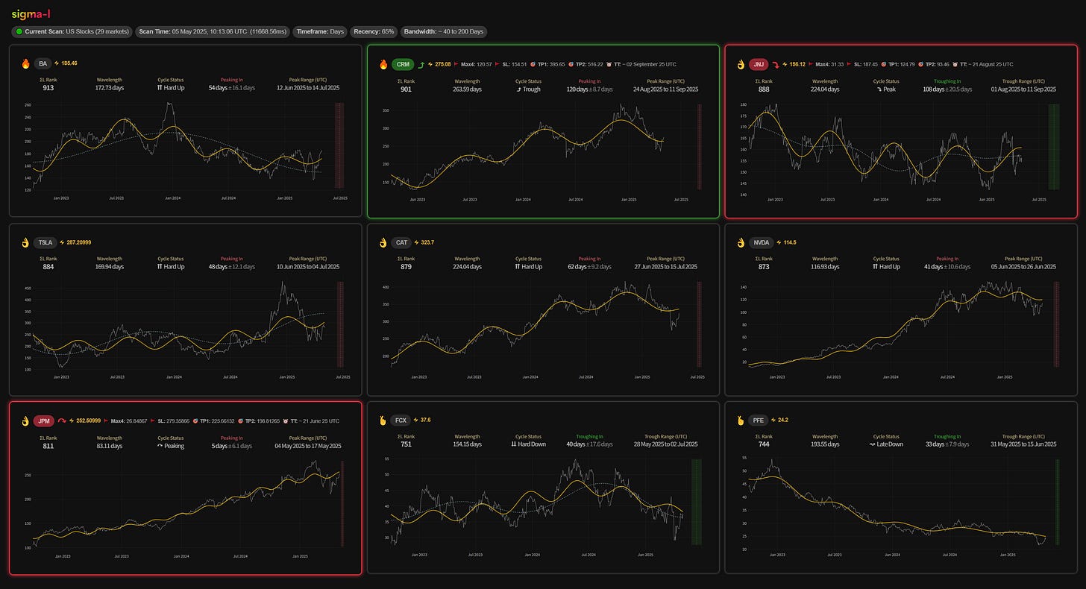Viewport: 1086px width, 589px height.
Task: Click the fire icon beside the CRM ticker
Action: [384, 64]
